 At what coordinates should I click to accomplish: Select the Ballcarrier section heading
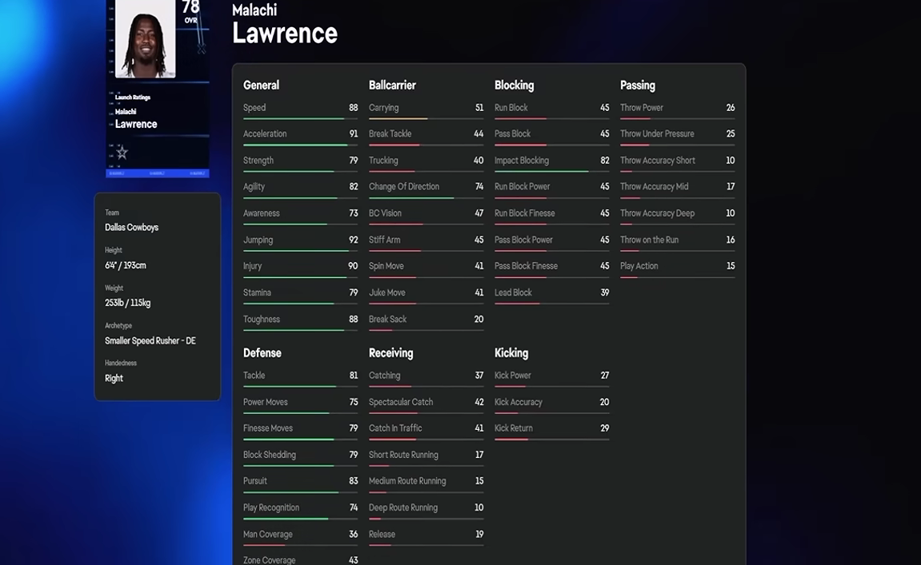pos(392,85)
